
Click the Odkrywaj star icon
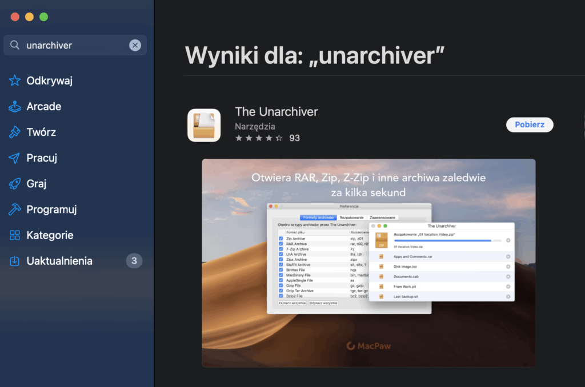coord(15,80)
